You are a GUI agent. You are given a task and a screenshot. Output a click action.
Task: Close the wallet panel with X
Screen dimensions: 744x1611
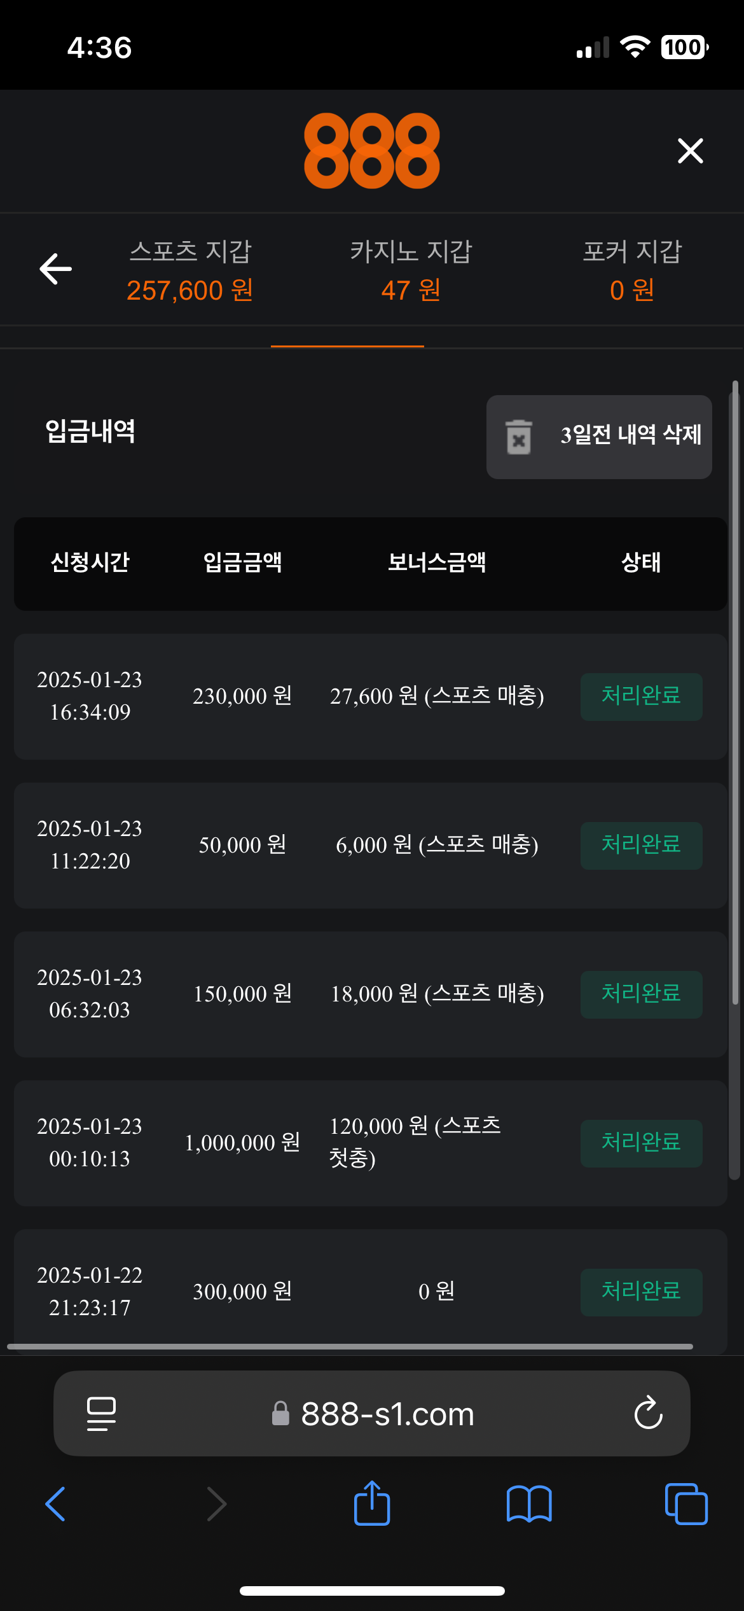tap(690, 151)
